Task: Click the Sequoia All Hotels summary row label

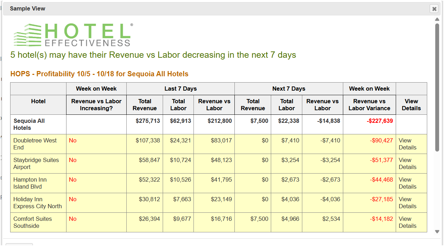Action: click(29, 124)
